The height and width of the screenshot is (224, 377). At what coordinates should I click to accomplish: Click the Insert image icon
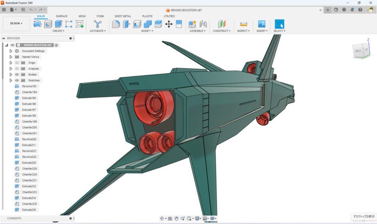[x=261, y=24]
